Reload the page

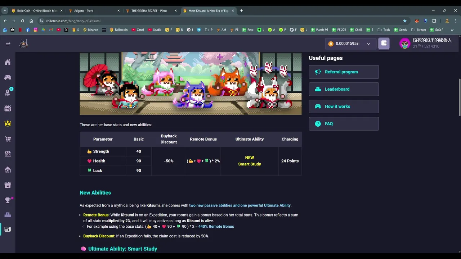22,21
